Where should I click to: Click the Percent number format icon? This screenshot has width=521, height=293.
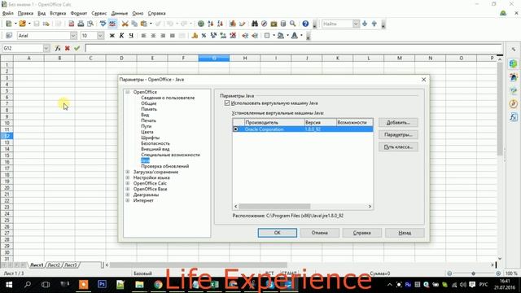coord(204,36)
